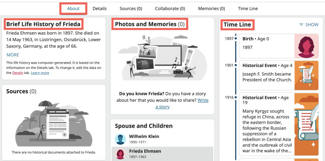Click the 1916 Historical Event scroll icon
325x161 pixels.
pyautogui.click(x=307, y=125)
